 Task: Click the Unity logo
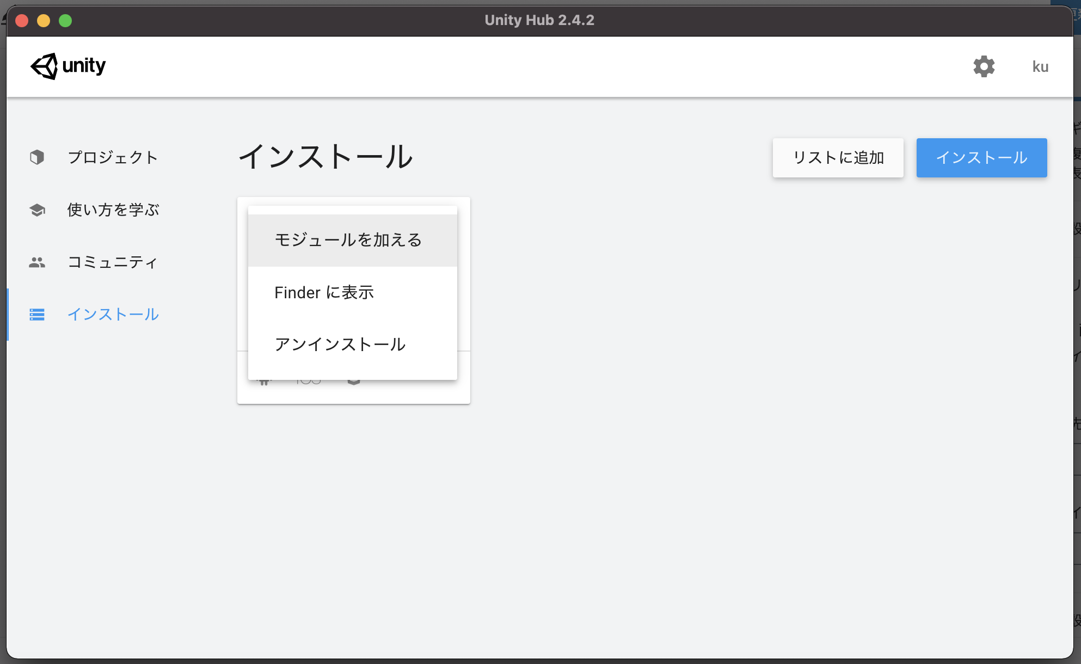(68, 66)
